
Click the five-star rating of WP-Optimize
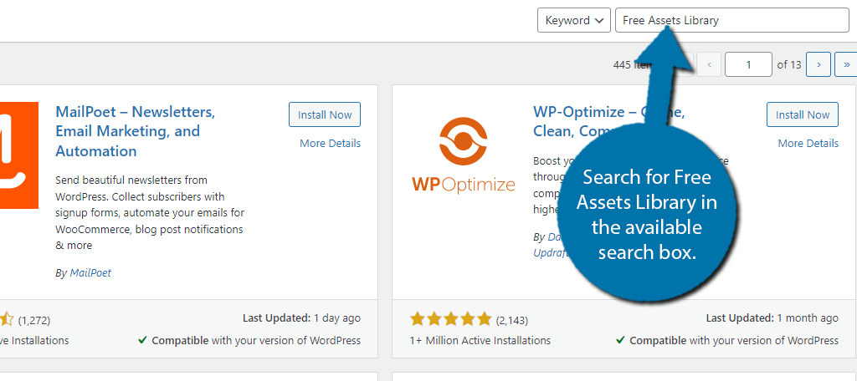(x=451, y=319)
